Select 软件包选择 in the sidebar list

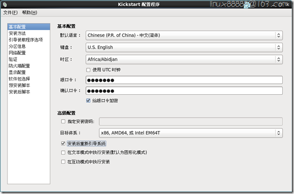point(29,79)
